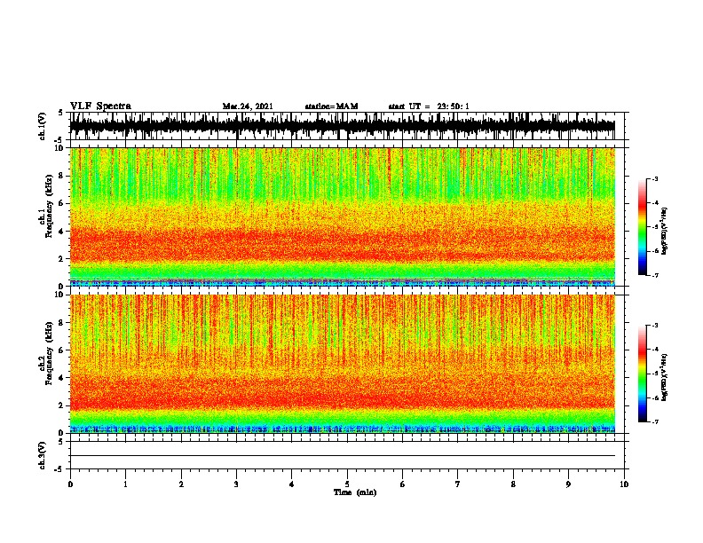Click the "1" tick on the time axis
This screenshot has width=703, height=543.
tap(125, 484)
